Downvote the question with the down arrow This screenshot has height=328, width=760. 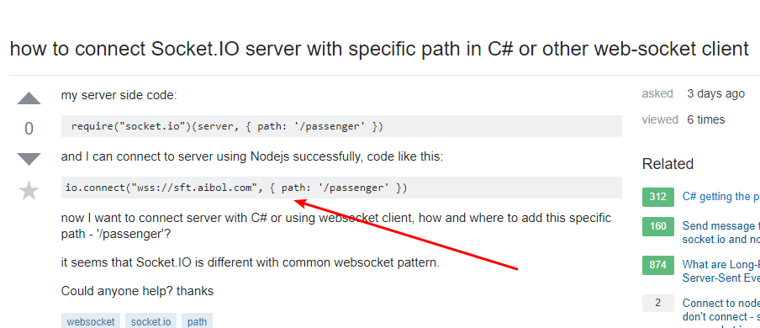tap(29, 159)
